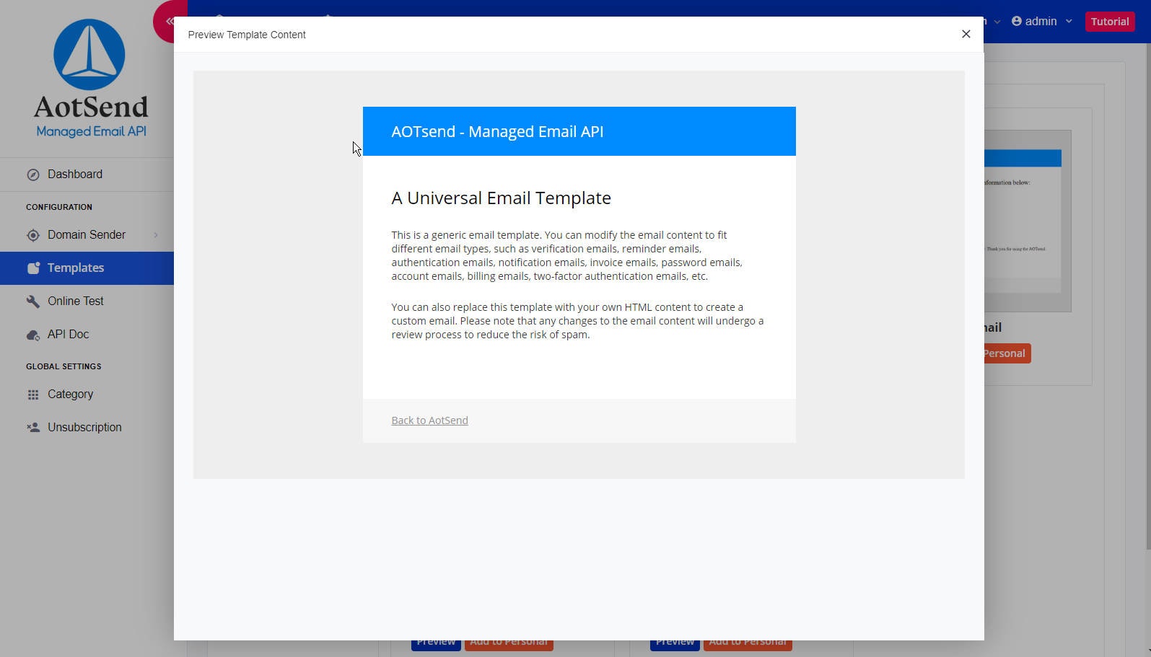Click the Domain Sender target icon
Image resolution: width=1151 pixels, height=657 pixels.
pyautogui.click(x=33, y=235)
